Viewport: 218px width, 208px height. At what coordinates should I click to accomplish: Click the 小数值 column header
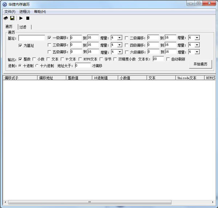point(132,78)
